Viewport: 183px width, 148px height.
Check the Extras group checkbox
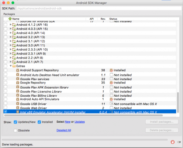click(x=5, y=66)
